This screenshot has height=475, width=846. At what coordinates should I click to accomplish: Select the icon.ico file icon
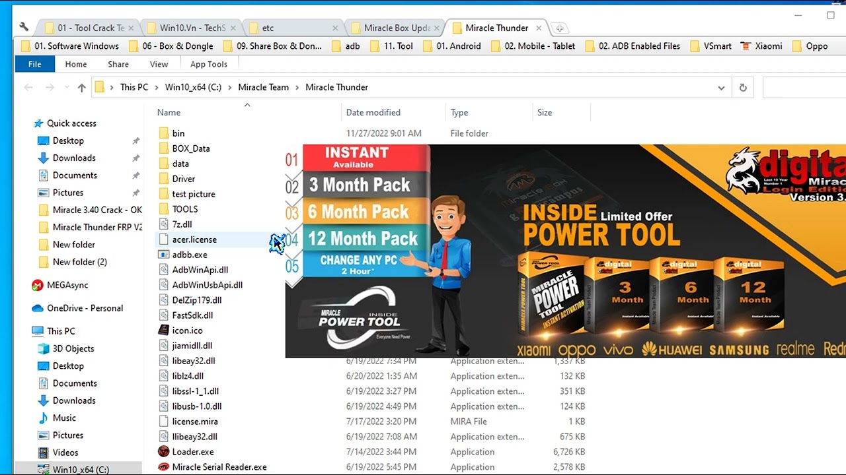point(164,331)
